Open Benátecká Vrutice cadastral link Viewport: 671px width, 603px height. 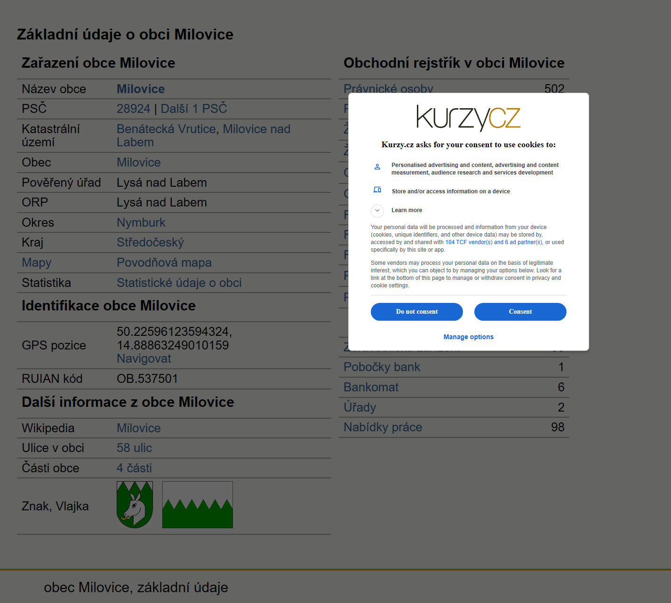tap(166, 129)
